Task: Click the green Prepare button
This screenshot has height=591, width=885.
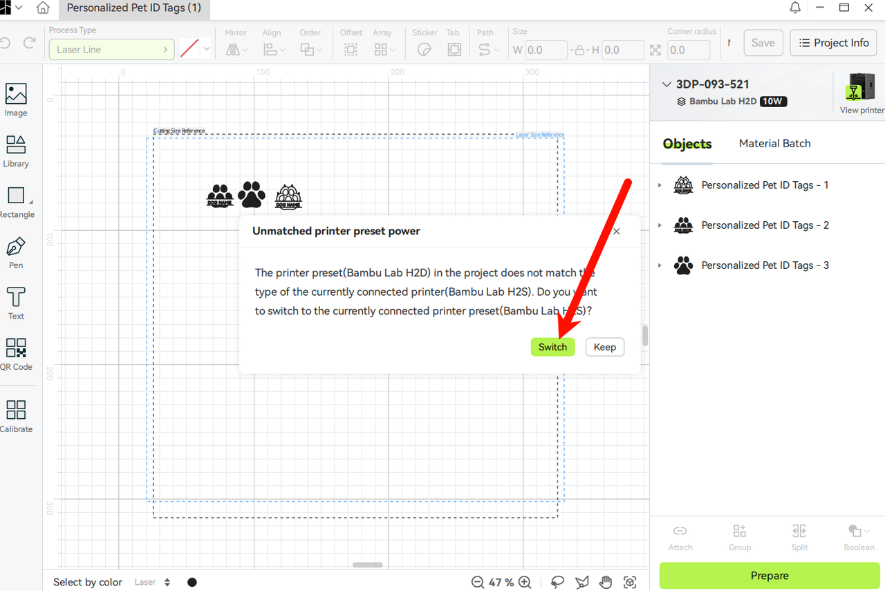Action: coord(770,576)
